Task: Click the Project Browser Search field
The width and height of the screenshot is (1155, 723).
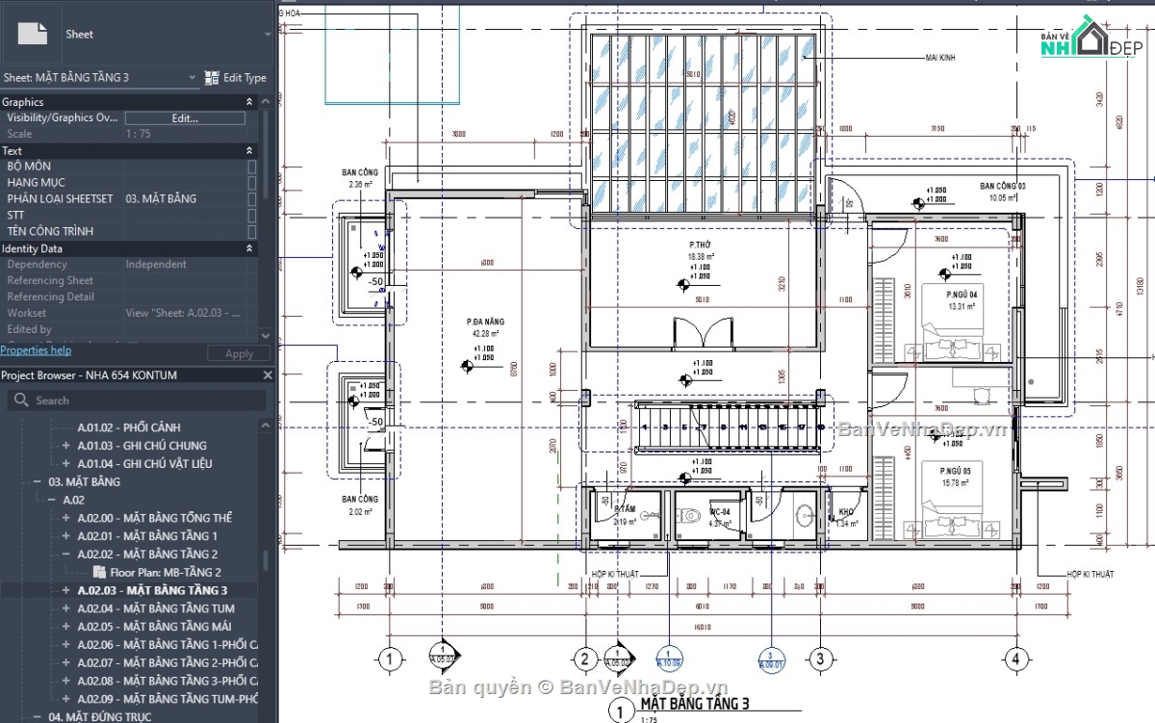Action: point(137,400)
